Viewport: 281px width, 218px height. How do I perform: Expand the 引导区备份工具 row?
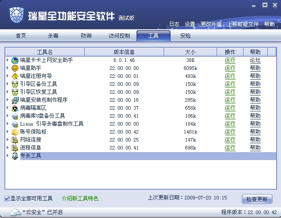tap(7, 84)
